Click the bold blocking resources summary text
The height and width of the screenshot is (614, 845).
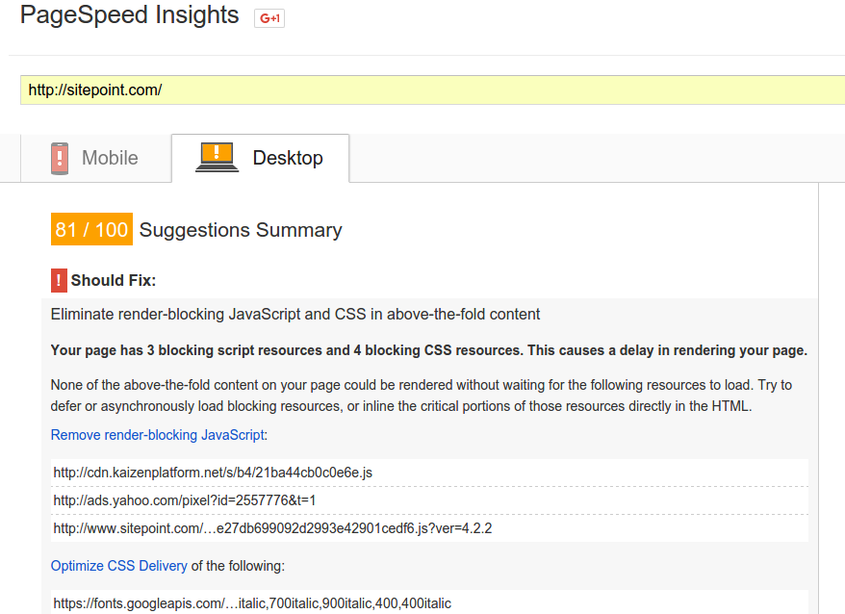(428, 350)
